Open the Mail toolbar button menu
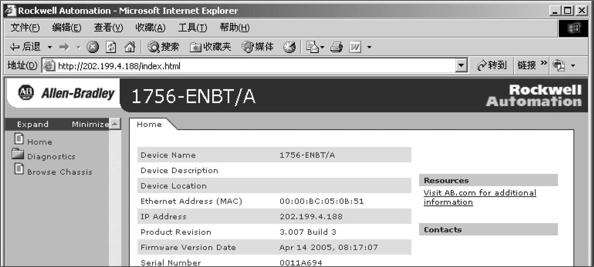Screen dimensions: 594x267 (315, 47)
